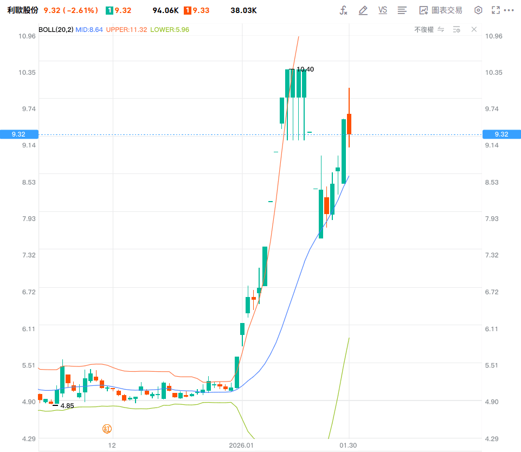Click the 利歐股份 stock name
Viewport: 521px width, 452px height.
(23, 10)
